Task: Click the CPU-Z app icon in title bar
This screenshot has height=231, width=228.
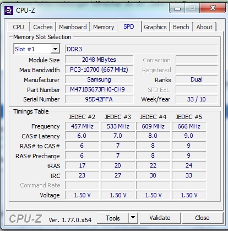Action: coord(9,10)
